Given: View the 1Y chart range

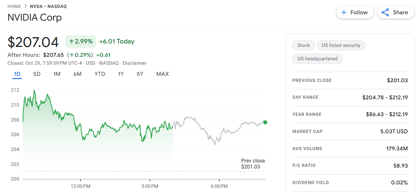Looking at the screenshot, I should (x=121, y=74).
